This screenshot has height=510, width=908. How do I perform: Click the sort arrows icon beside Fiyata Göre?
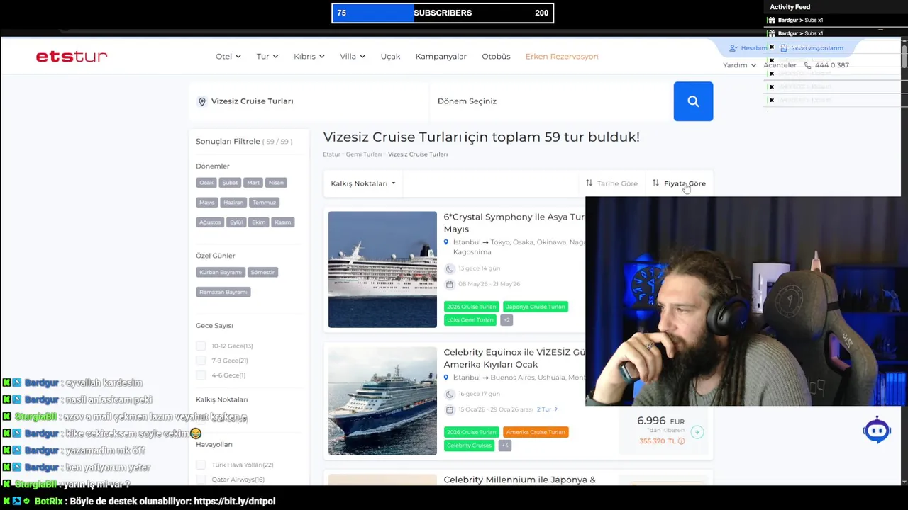coord(655,183)
